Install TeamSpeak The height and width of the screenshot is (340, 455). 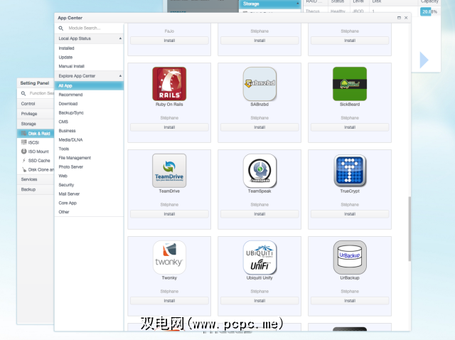point(259,214)
